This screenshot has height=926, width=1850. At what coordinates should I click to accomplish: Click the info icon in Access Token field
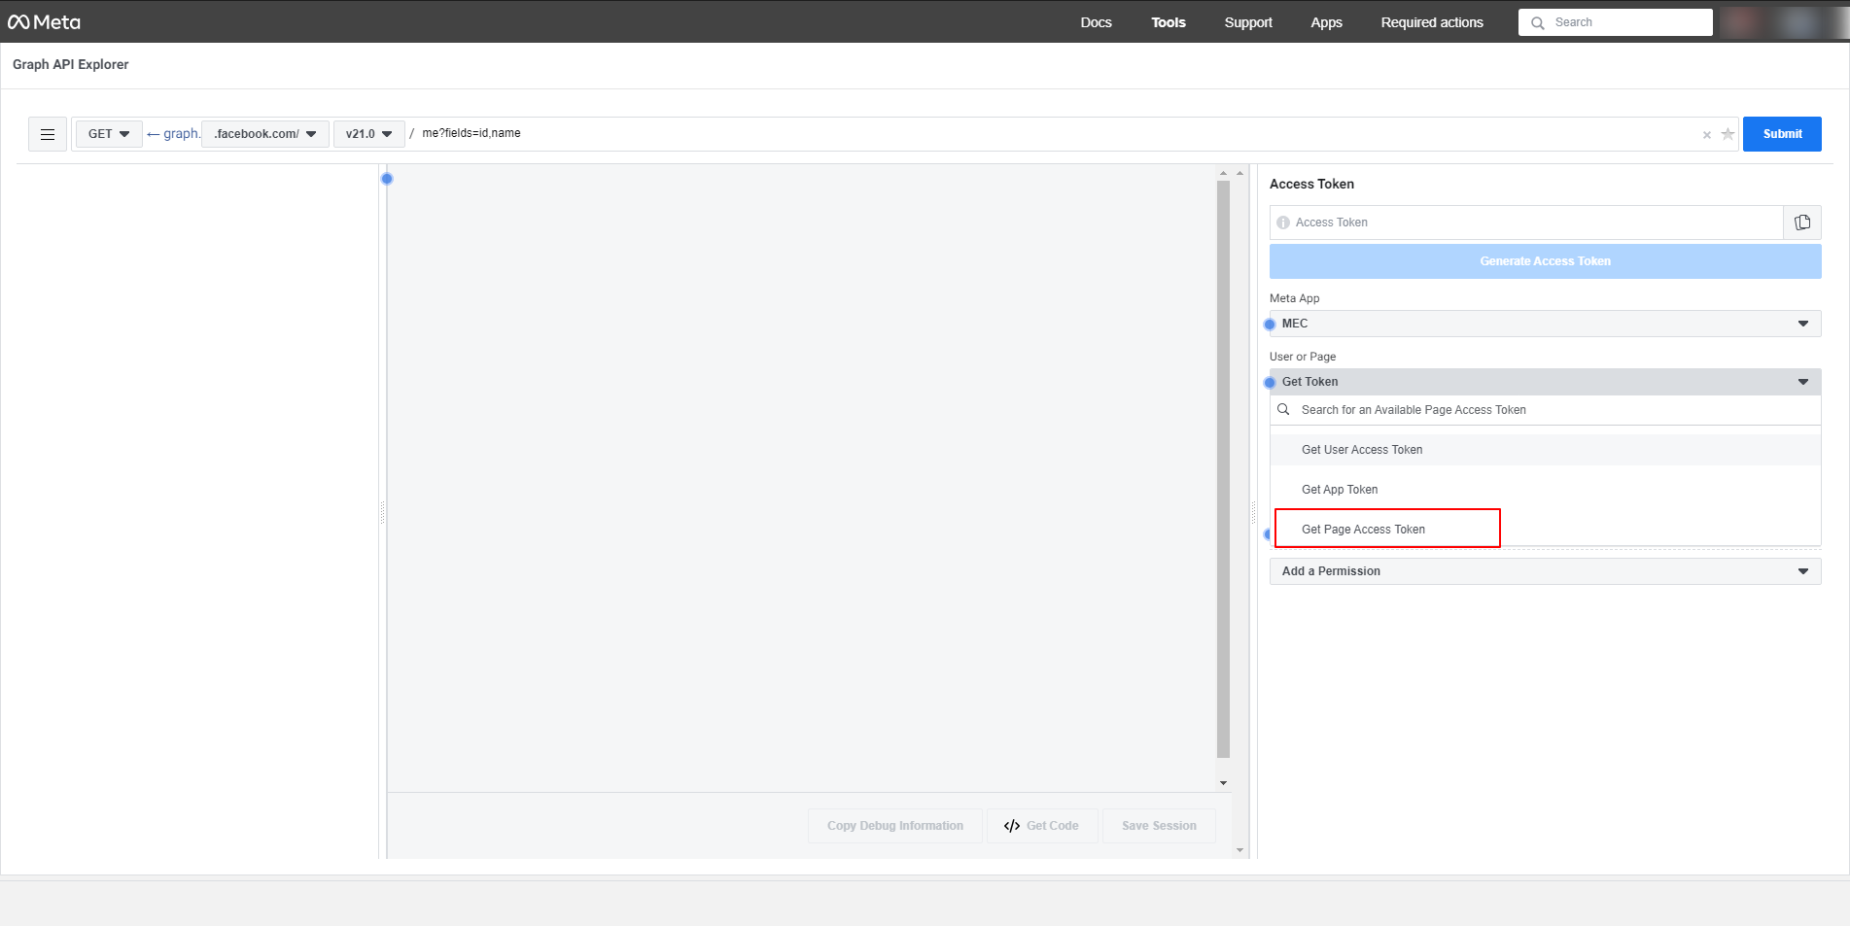1283,223
